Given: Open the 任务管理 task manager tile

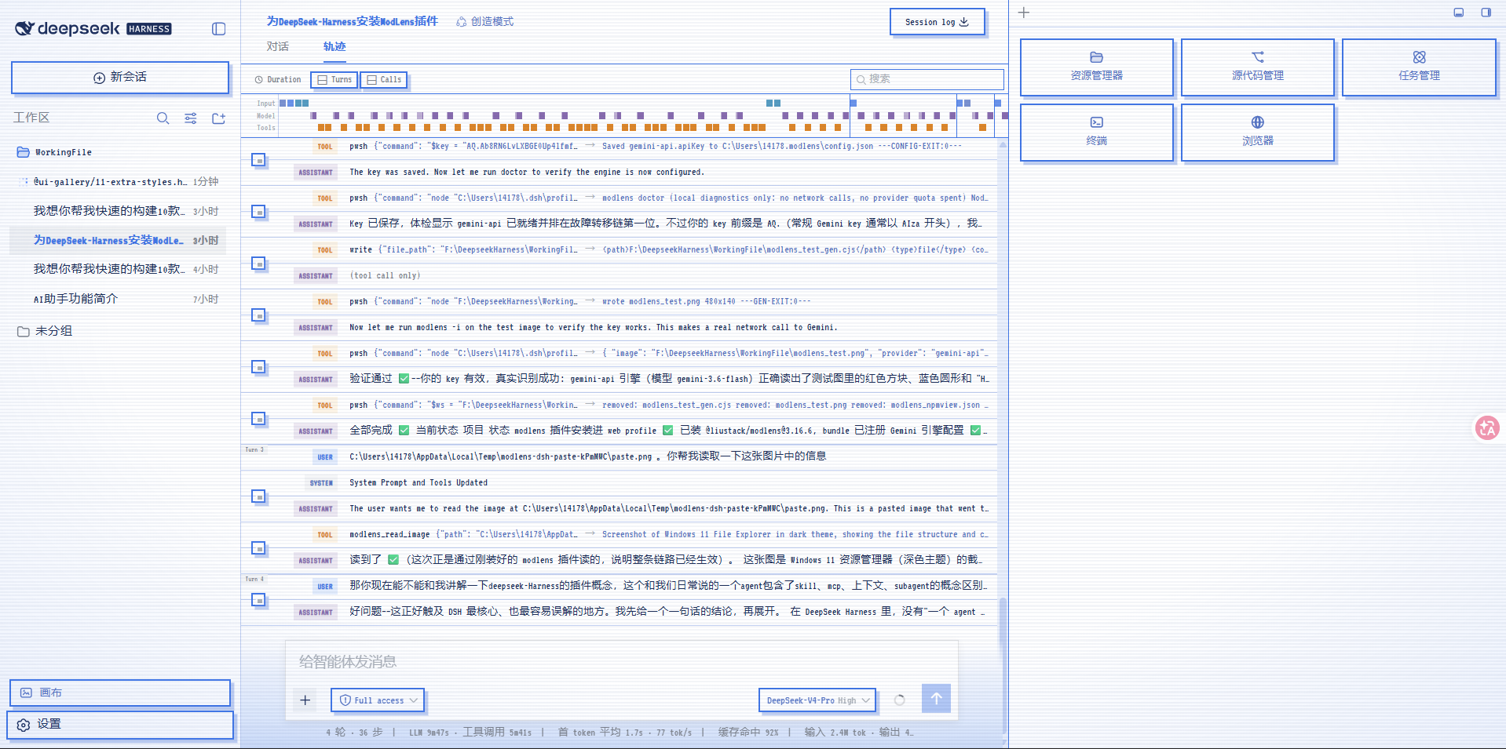Looking at the screenshot, I should [1419, 67].
